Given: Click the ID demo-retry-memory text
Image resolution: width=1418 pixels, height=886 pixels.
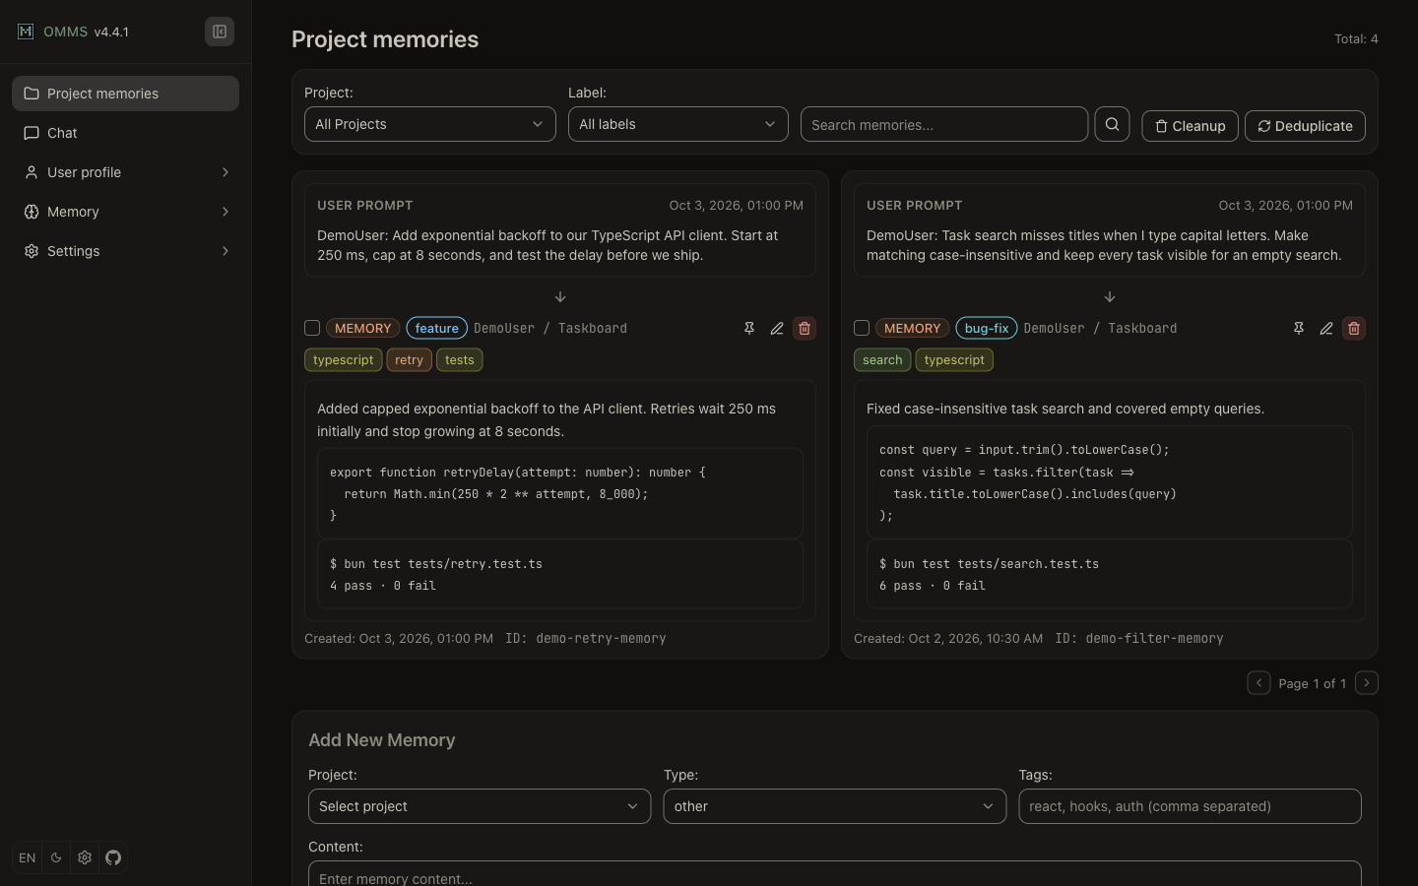Looking at the screenshot, I should coord(586,638).
